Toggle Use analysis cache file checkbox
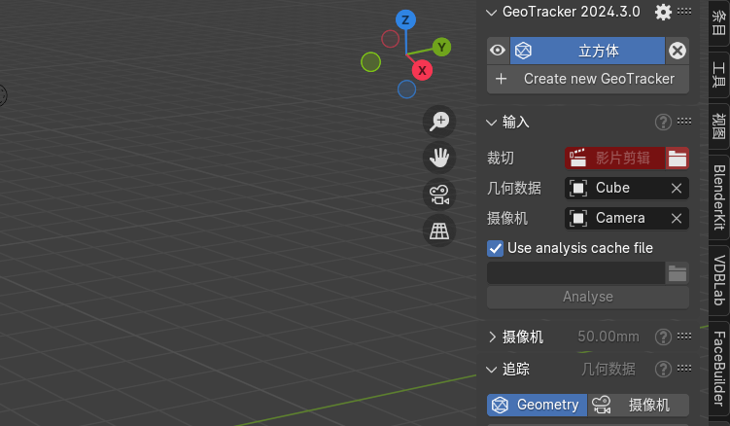The width and height of the screenshot is (730, 426). (496, 248)
